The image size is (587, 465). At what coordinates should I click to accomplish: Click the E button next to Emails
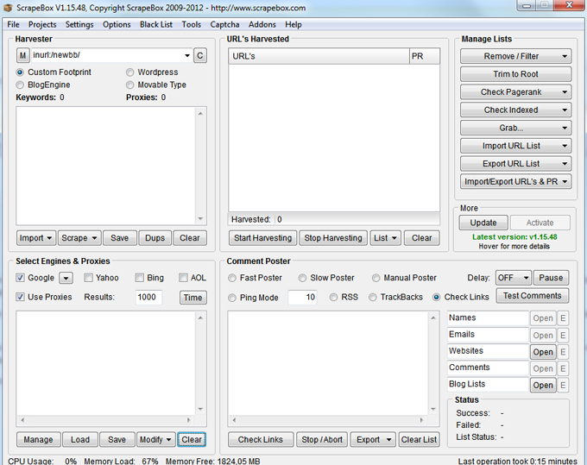click(563, 336)
